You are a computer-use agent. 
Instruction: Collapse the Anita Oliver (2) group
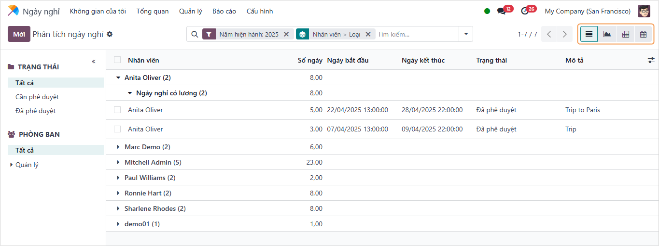pyautogui.click(x=118, y=78)
